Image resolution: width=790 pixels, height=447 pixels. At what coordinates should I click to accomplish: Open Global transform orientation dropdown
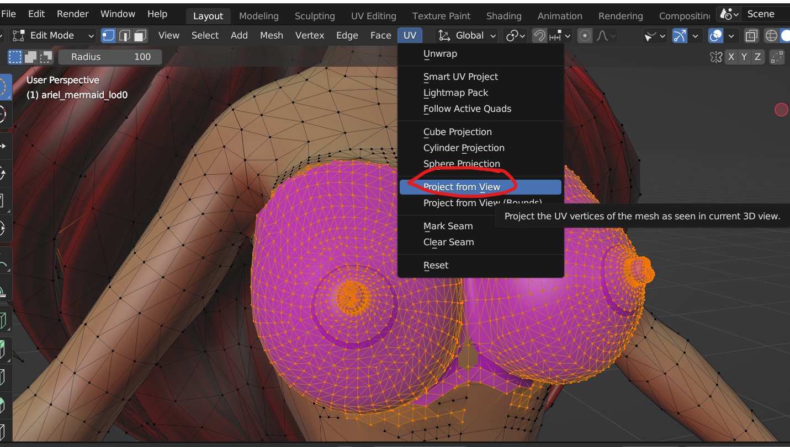[466, 36]
